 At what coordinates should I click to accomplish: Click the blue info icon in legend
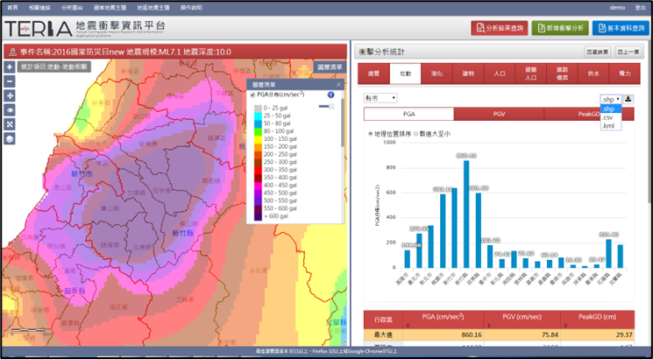point(331,95)
